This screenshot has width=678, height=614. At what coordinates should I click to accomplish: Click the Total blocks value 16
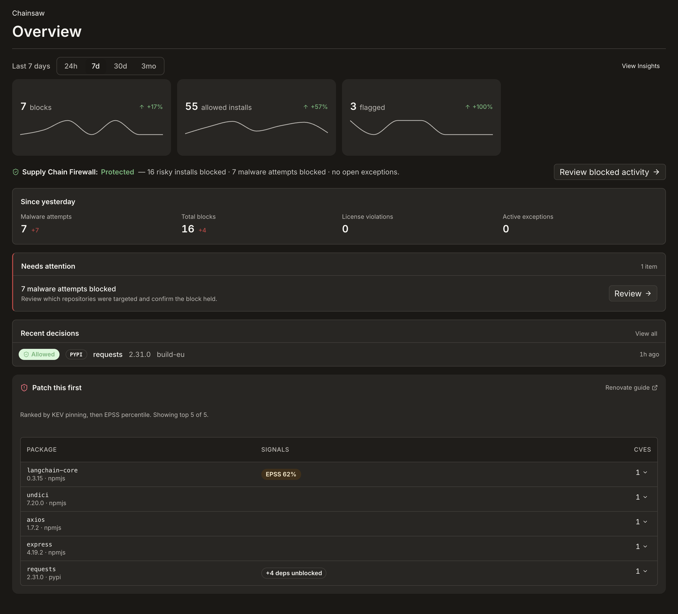(188, 229)
